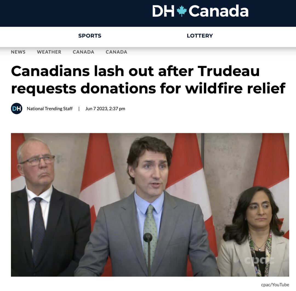Open the cpac/YouTube photo credit
The image size is (296, 291).
pyautogui.click(x=275, y=285)
